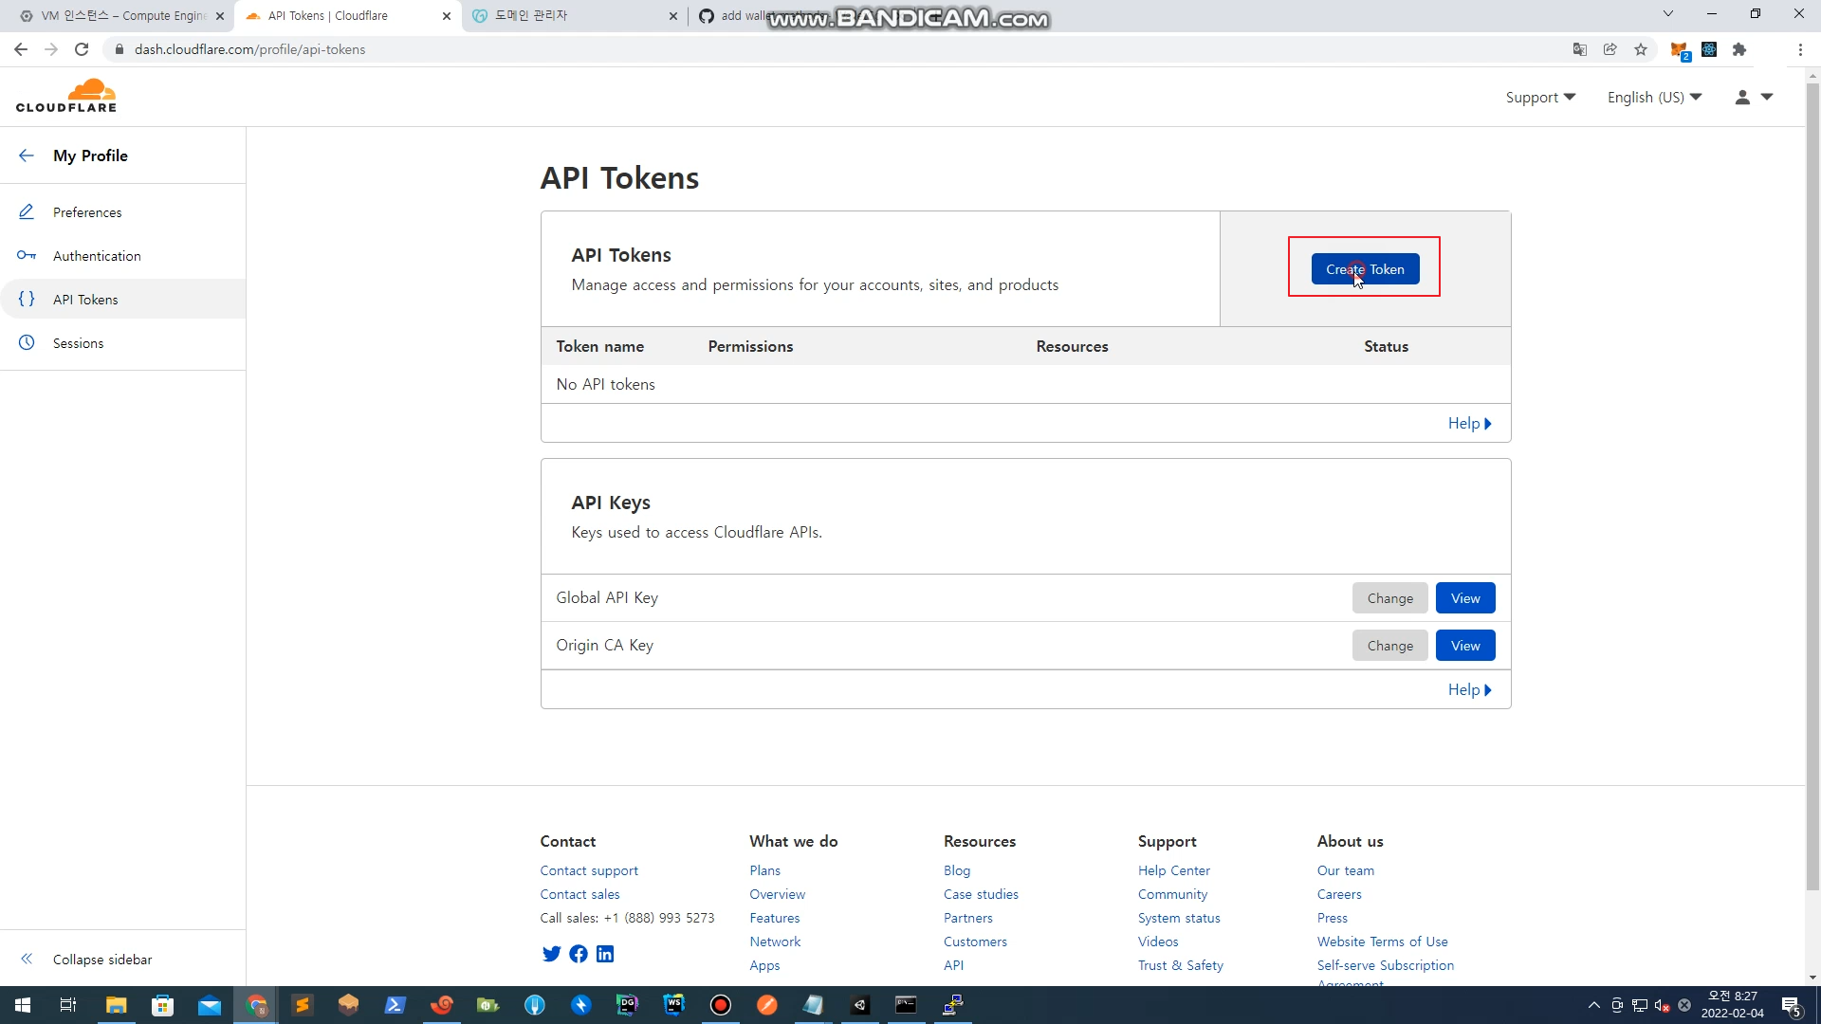Select Authentication in sidebar
This screenshot has height=1024, width=1821.
[x=97, y=256]
